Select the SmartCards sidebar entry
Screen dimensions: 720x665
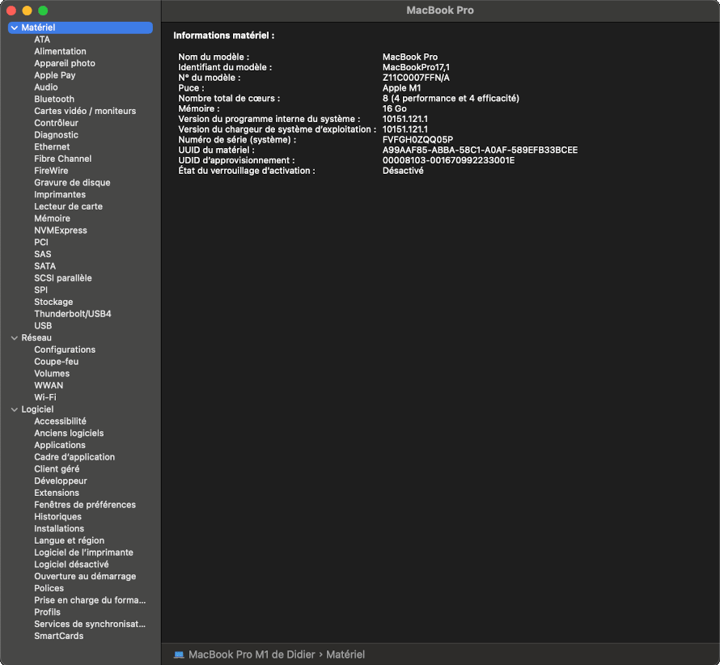point(58,636)
